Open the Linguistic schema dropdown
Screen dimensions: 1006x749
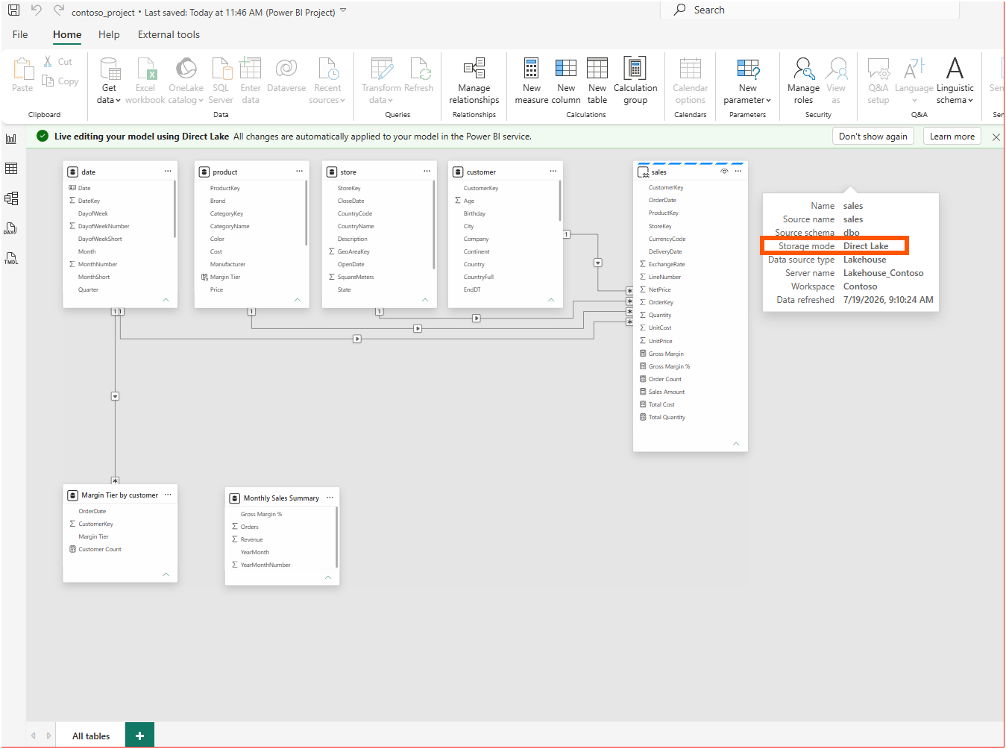pos(955,81)
